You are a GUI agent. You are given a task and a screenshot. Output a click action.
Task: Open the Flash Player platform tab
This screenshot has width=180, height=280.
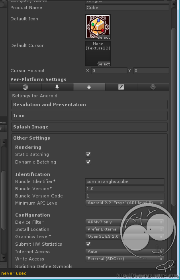tap(121, 87)
